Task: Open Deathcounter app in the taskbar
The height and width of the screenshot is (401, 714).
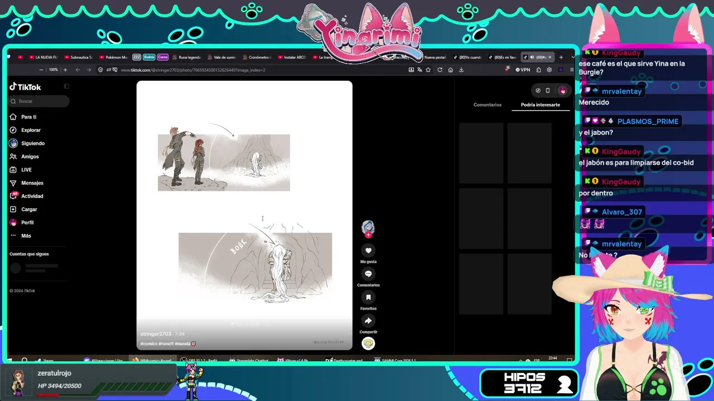Action: click(x=344, y=360)
